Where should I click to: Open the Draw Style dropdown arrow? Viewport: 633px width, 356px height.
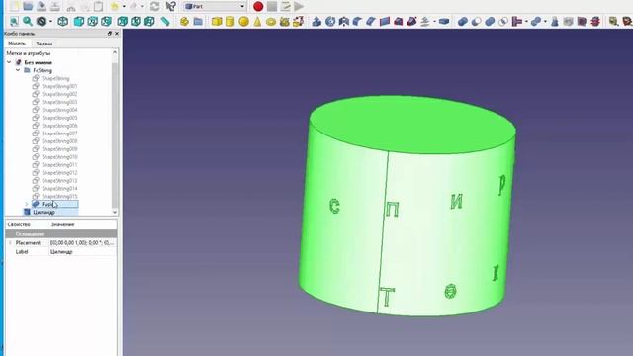pos(50,21)
